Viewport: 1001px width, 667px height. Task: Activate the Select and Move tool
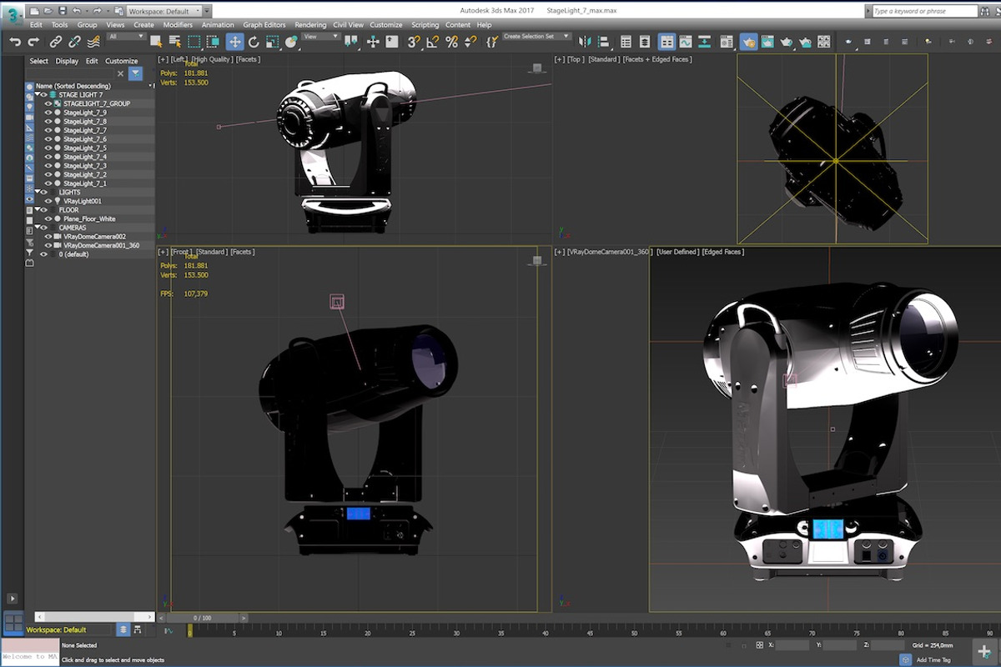tap(234, 42)
